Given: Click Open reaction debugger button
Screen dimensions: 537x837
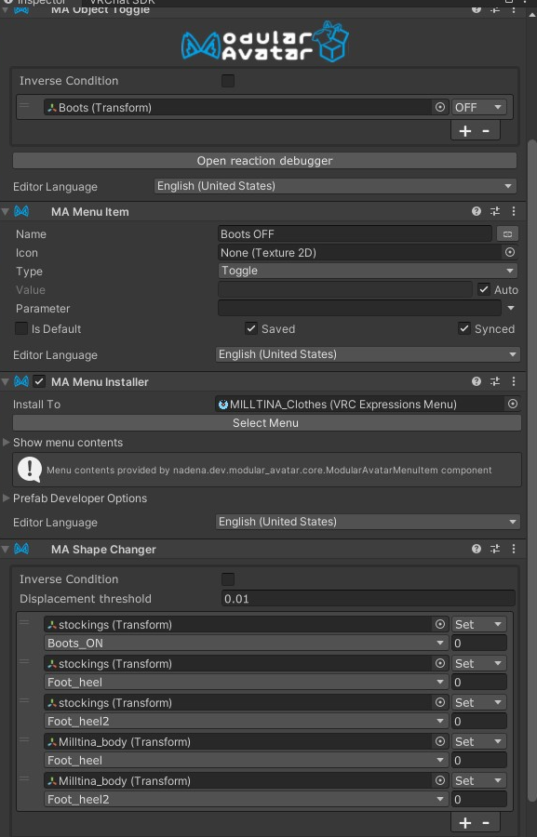Looking at the screenshot, I should click(x=264, y=161).
